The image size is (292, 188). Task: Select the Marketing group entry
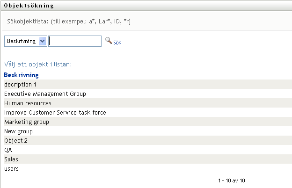(x=26, y=122)
